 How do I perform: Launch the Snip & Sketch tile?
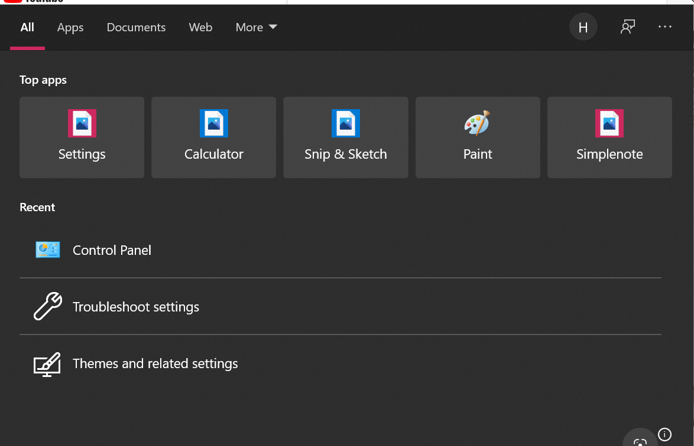point(346,137)
